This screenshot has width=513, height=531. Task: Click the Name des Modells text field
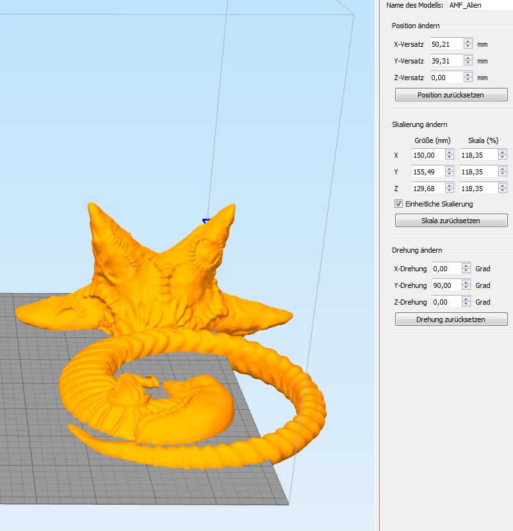click(x=480, y=5)
